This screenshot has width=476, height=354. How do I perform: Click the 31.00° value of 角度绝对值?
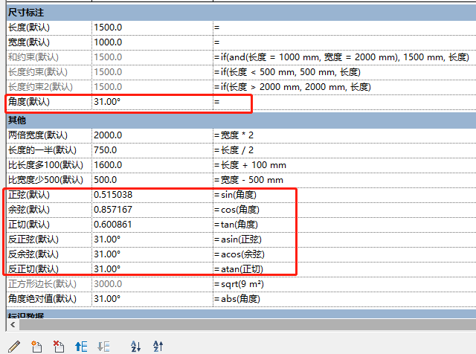click(x=107, y=299)
